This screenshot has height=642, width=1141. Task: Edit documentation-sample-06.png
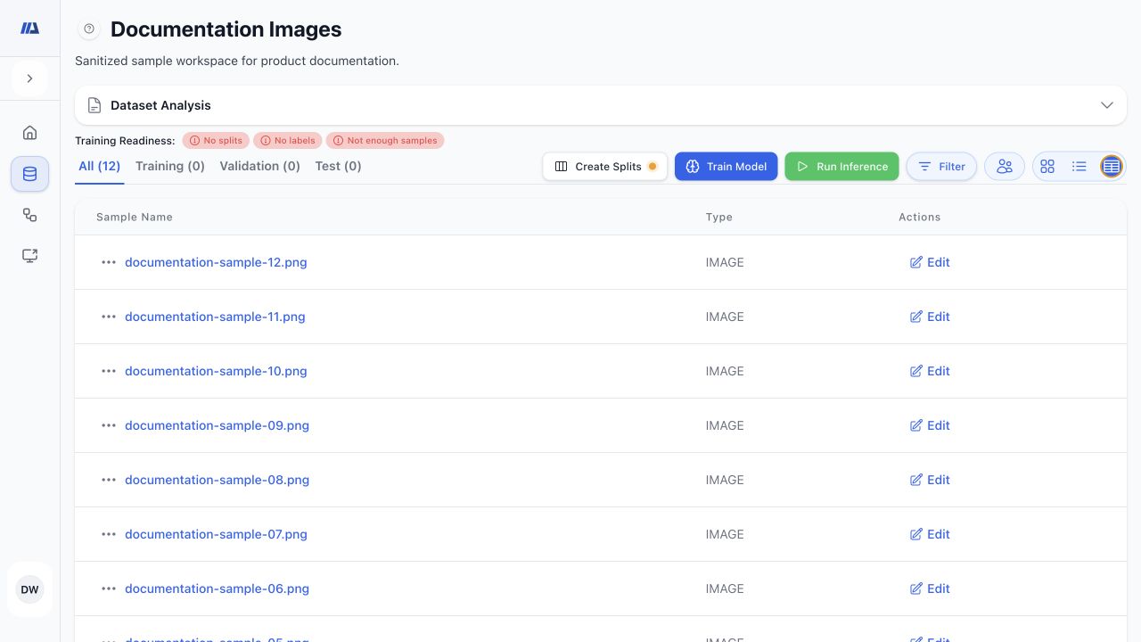tap(930, 588)
